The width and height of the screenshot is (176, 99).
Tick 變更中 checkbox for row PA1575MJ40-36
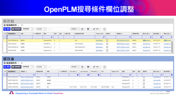tap(107, 40)
